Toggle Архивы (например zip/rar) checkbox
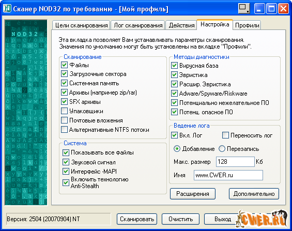This screenshot has width=292, height=231. tap(64, 93)
